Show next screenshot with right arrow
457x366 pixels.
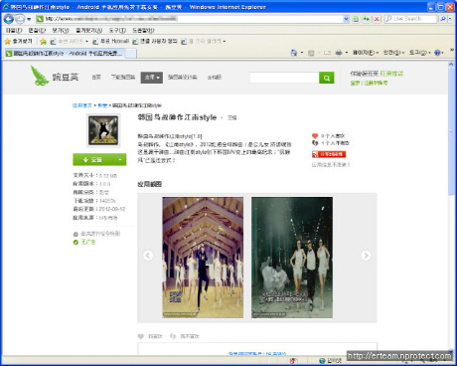pyautogui.click(x=366, y=256)
